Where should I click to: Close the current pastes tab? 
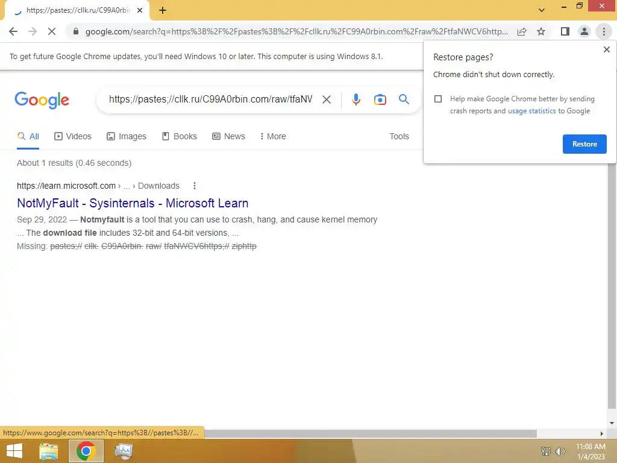pyautogui.click(x=140, y=10)
